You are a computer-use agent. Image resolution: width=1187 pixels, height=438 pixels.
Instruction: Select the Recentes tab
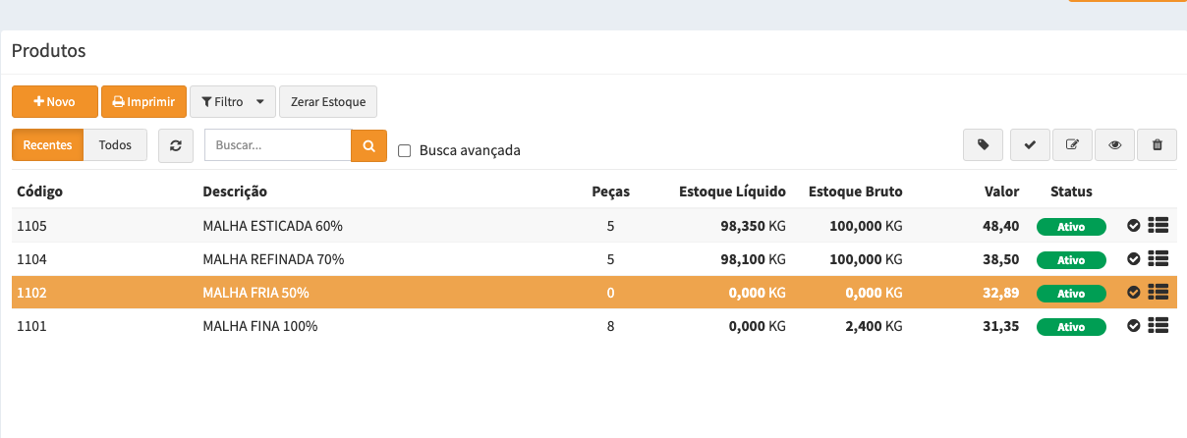(x=47, y=145)
